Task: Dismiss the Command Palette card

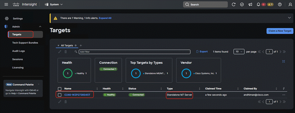Action: click(x=39, y=84)
